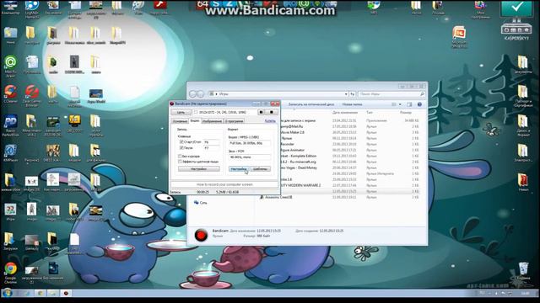Viewport: 540px width, 303px height.
Task: Toggle the Старт/Стоп hotkey checkbox
Action: pos(181,141)
